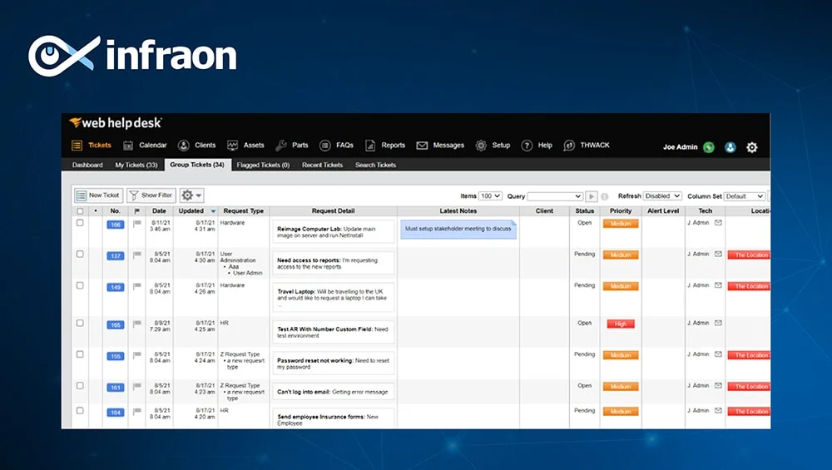The image size is (832, 470).
Task: Open ticket number 155 link
Action: coord(115,357)
